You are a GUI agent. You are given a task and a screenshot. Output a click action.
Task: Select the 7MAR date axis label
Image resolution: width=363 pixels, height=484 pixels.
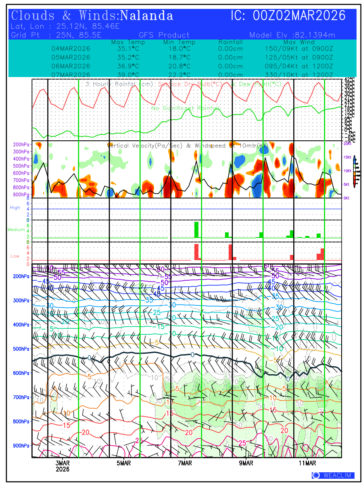click(x=185, y=463)
